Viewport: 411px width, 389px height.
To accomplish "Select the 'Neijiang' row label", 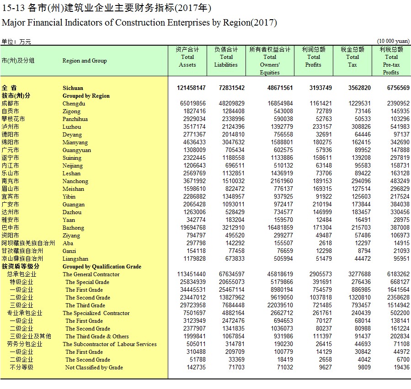I will pos(72,166).
